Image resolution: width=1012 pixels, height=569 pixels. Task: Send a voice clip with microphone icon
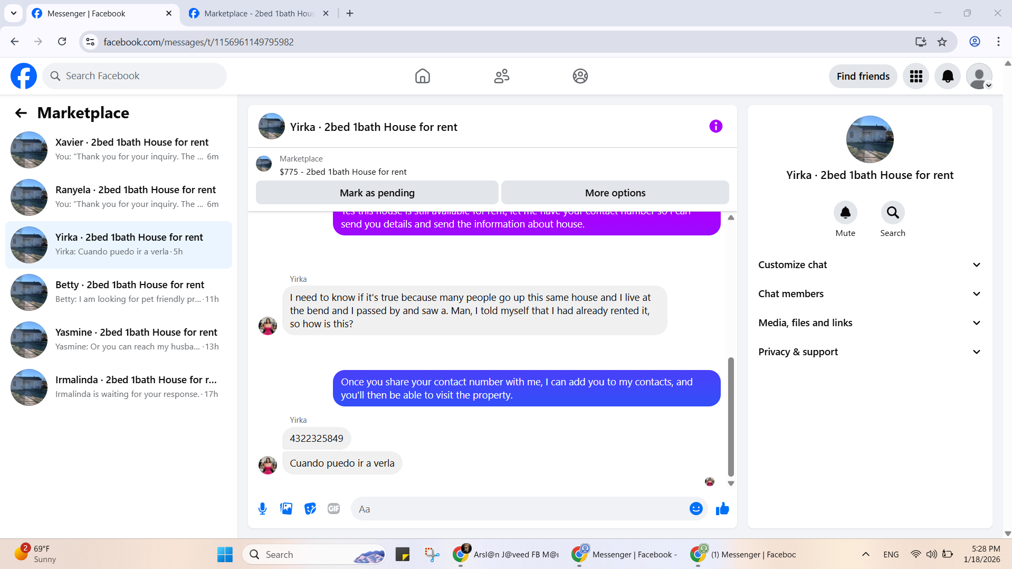coord(262,509)
